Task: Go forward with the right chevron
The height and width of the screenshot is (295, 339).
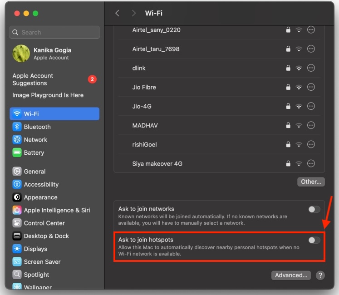Action: [134, 13]
